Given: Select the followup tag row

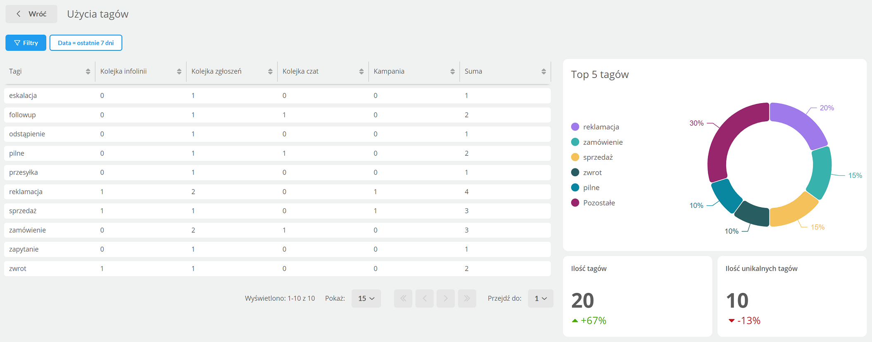Looking at the screenshot, I should [277, 115].
